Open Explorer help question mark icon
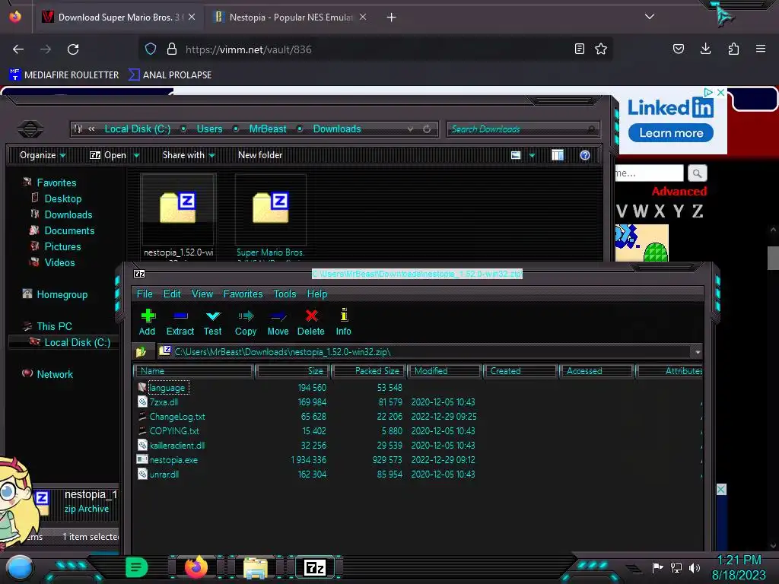The height and width of the screenshot is (584, 779). tap(585, 155)
